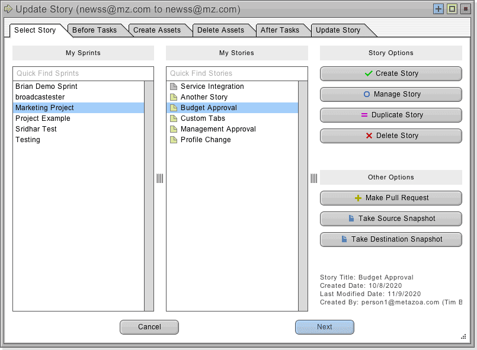Viewport: 477px width, 350px height.
Task: Click the Quick Find Sprints field
Action: tap(83, 73)
